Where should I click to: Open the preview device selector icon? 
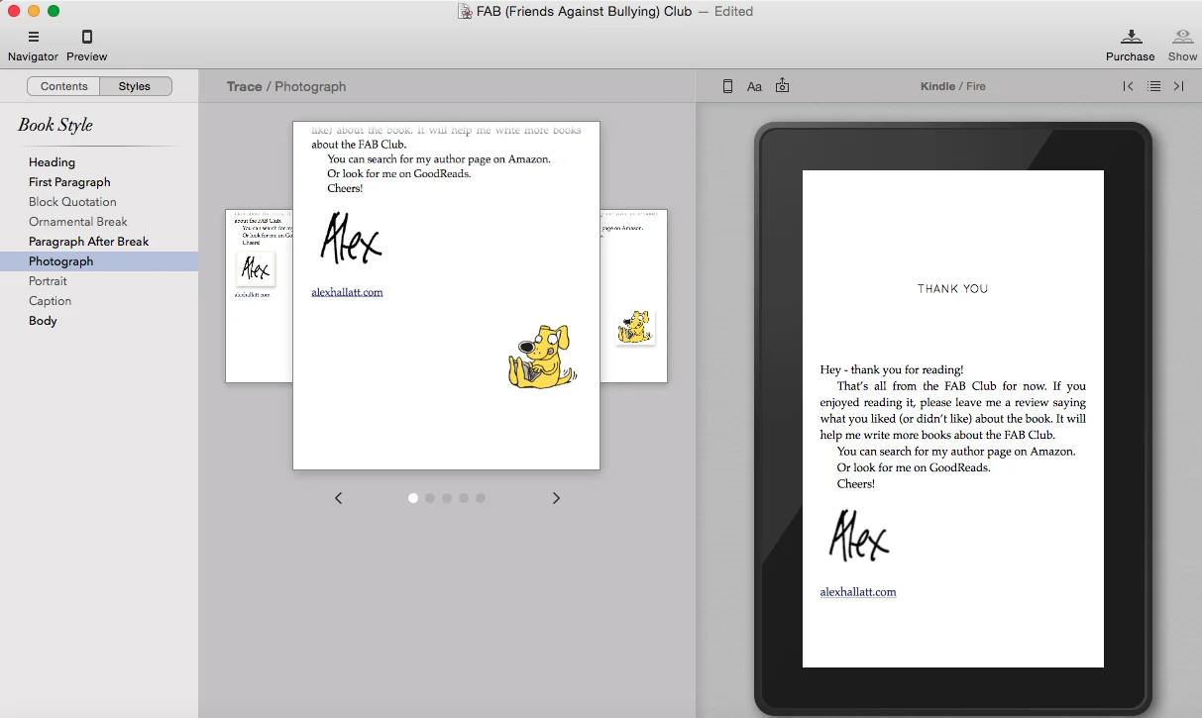click(727, 86)
